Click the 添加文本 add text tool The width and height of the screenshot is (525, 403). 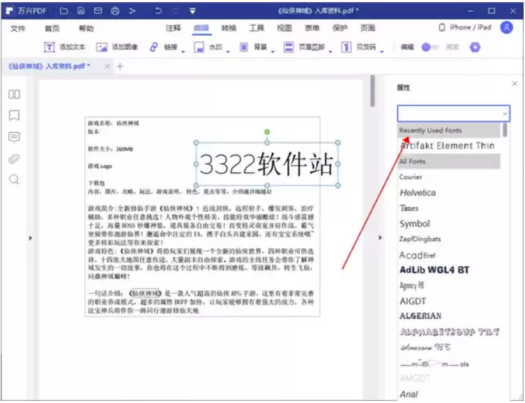coord(65,47)
